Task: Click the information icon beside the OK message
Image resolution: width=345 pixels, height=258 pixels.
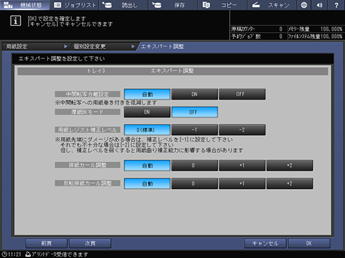Action: coord(15,21)
